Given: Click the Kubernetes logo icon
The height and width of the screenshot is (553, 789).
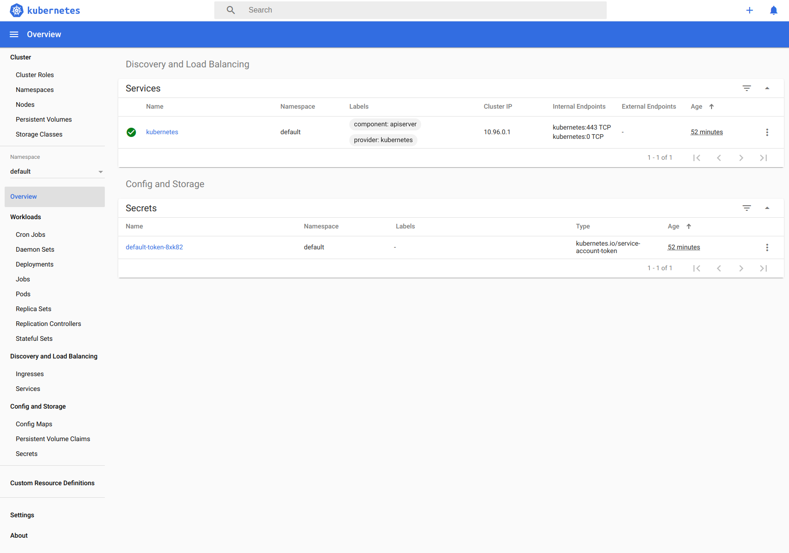Looking at the screenshot, I should [17, 10].
